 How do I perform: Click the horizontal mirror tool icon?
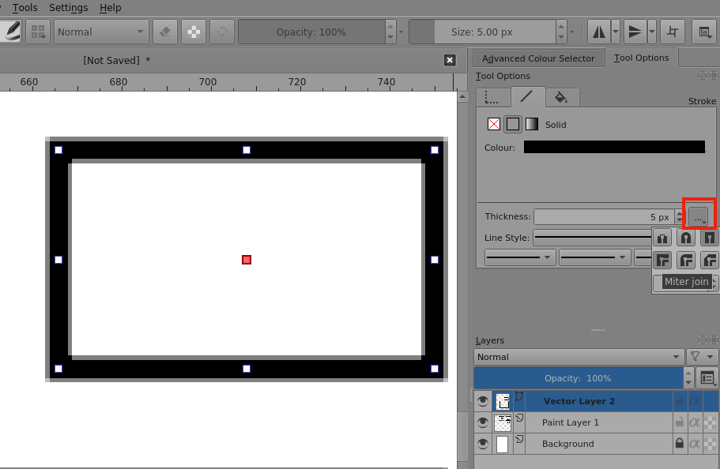598,32
